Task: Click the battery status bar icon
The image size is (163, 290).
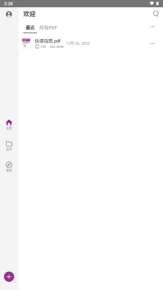Action: (x=157, y=4)
